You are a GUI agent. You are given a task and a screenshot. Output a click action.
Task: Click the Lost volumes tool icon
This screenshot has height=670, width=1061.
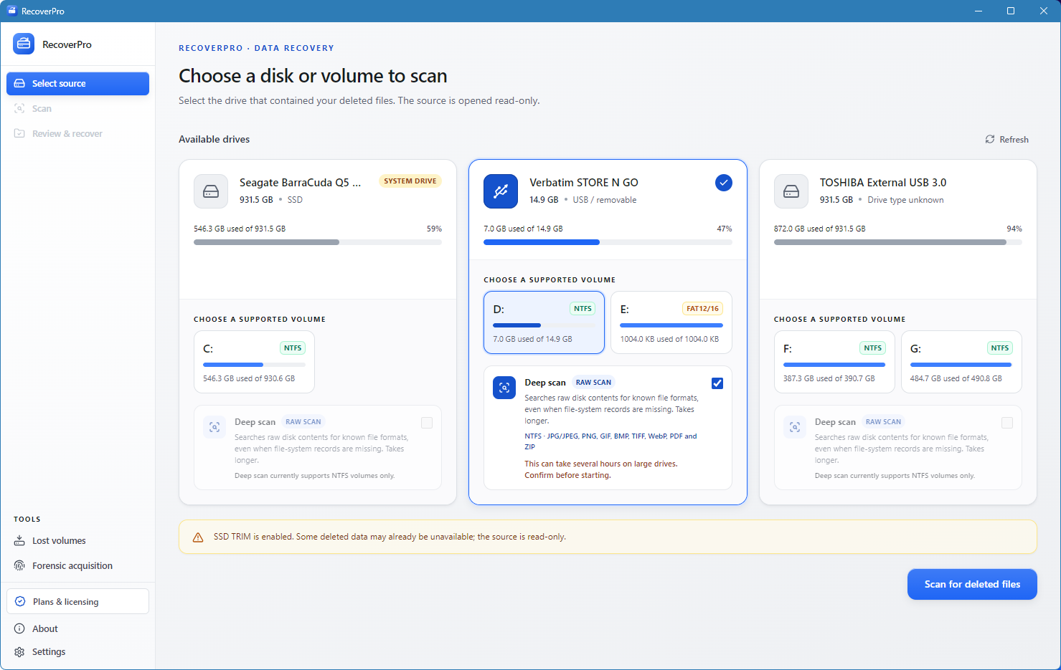point(19,540)
